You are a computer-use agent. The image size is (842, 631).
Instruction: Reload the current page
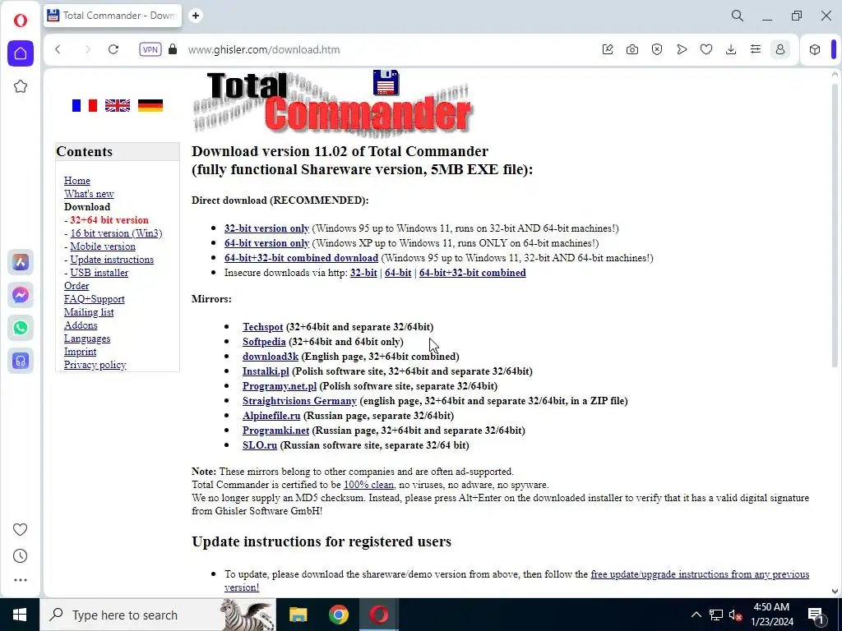point(113,49)
